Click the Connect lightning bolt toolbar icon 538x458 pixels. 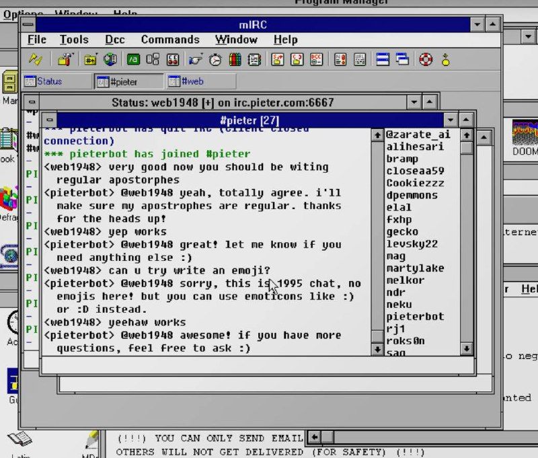(x=36, y=60)
